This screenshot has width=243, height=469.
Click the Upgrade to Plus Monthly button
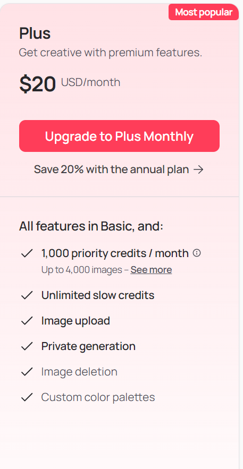119,136
